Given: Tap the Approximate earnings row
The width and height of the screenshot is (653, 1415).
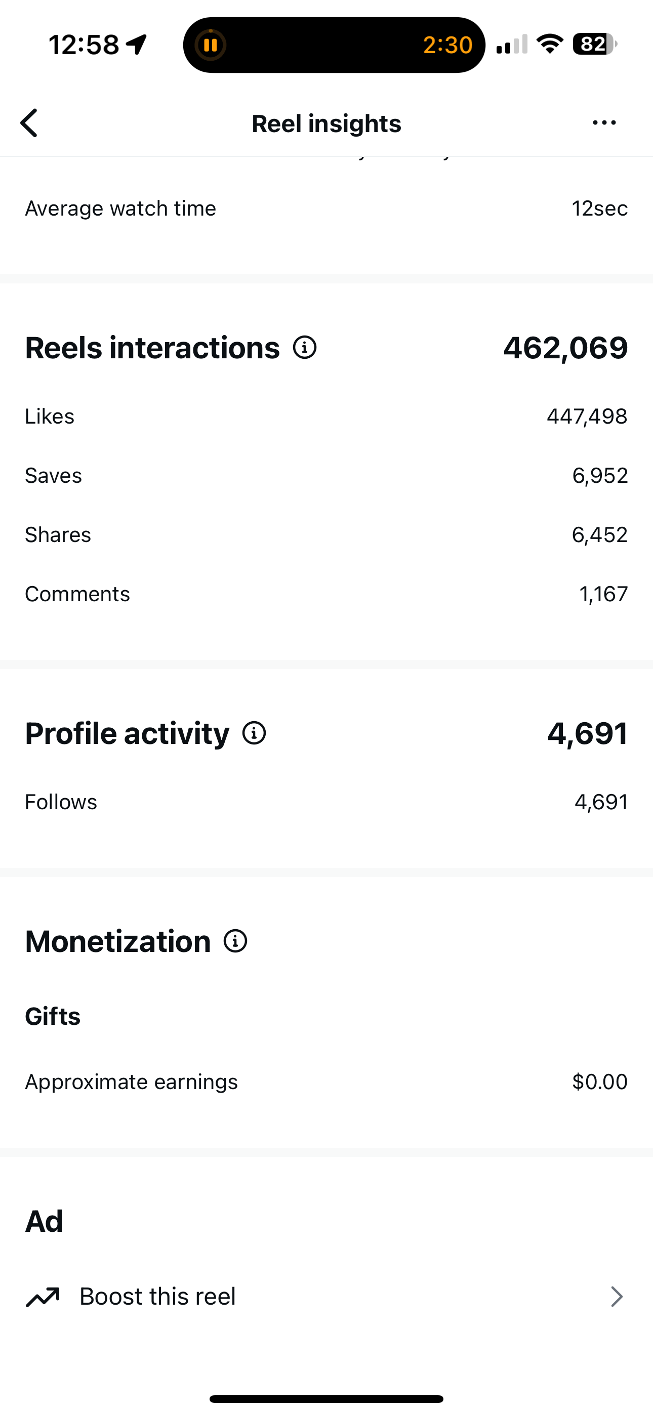Looking at the screenshot, I should pos(326,1081).
